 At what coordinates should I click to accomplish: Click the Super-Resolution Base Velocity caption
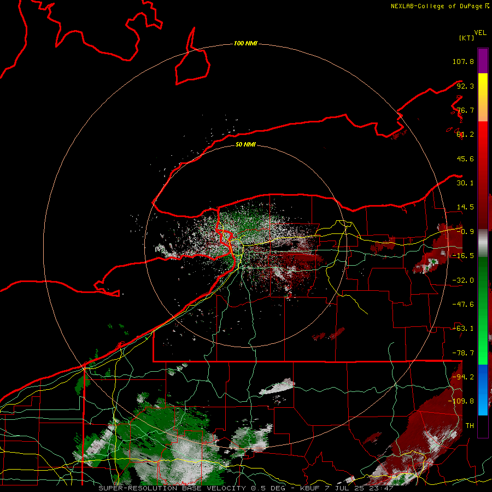coord(245,488)
